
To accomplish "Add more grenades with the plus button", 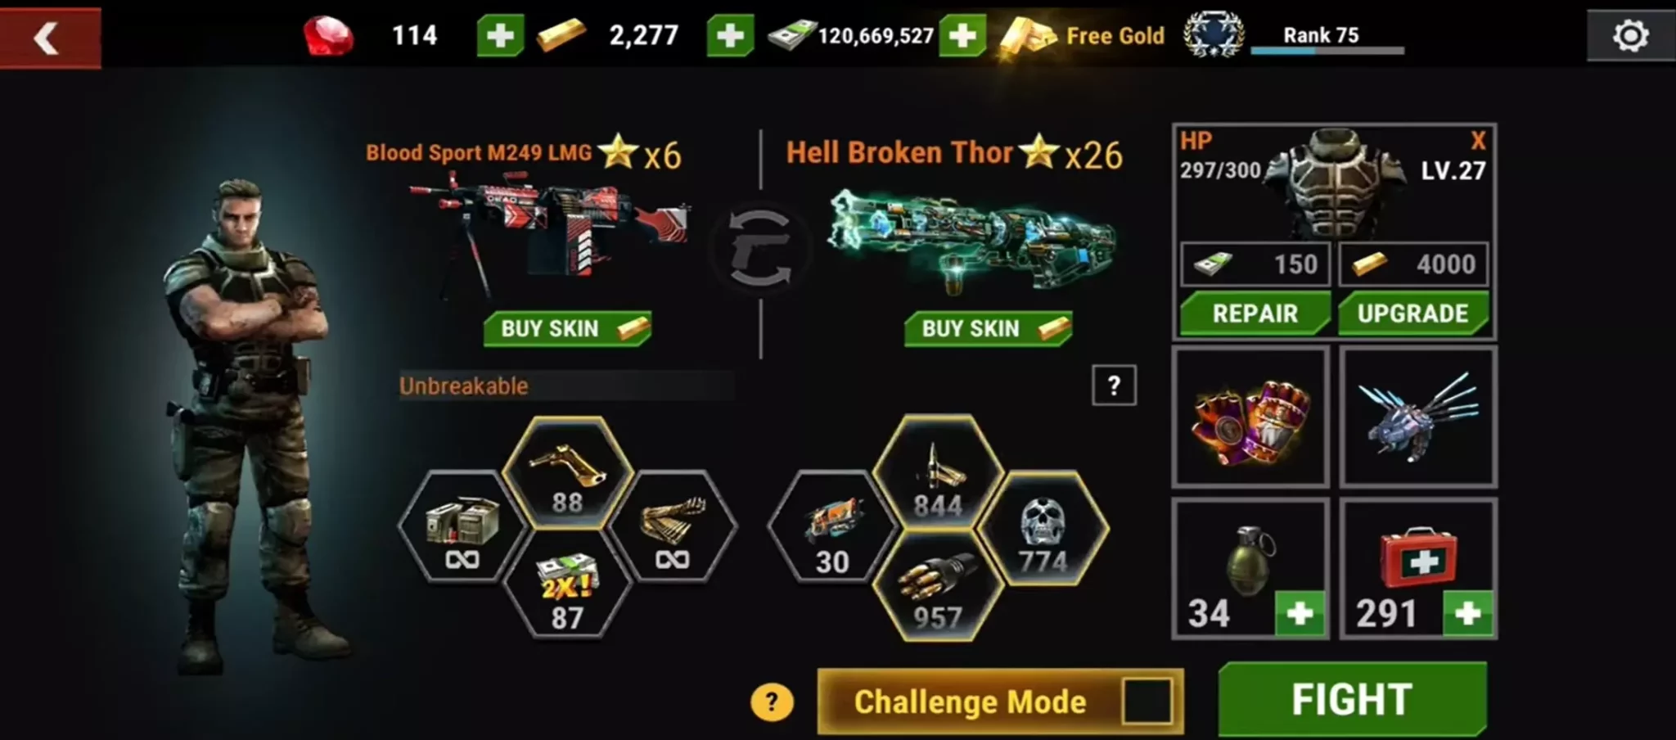I will [x=1300, y=613].
